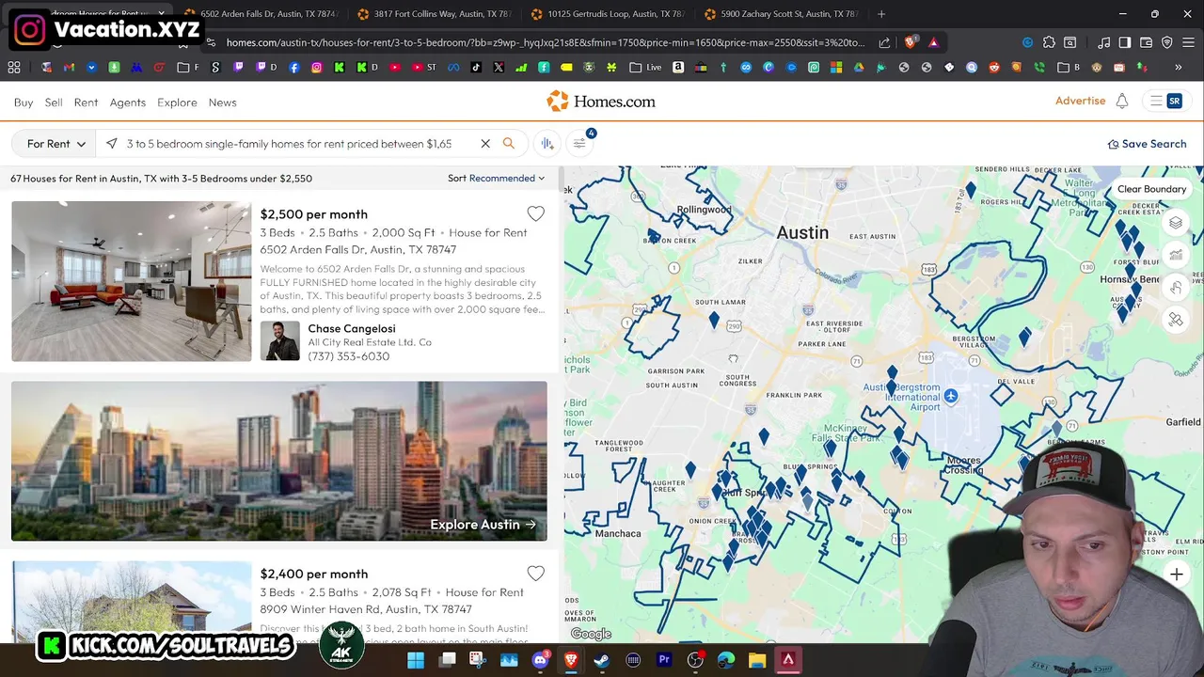Open OBS Studio from taskbar

tap(695, 660)
